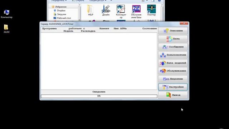Click the Ожидание status label
The image size is (229, 129).
[x=99, y=92]
